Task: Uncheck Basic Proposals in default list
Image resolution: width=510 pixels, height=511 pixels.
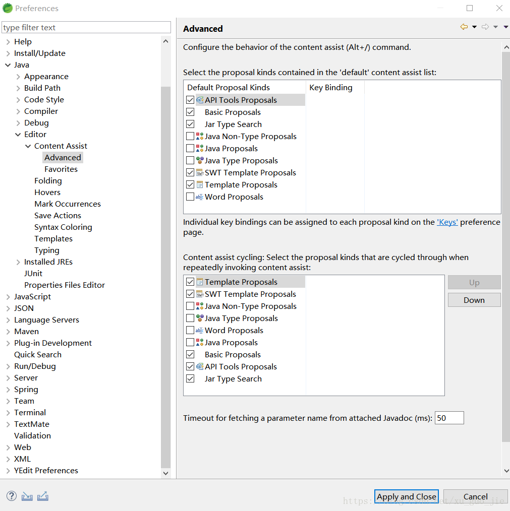Action: click(190, 112)
